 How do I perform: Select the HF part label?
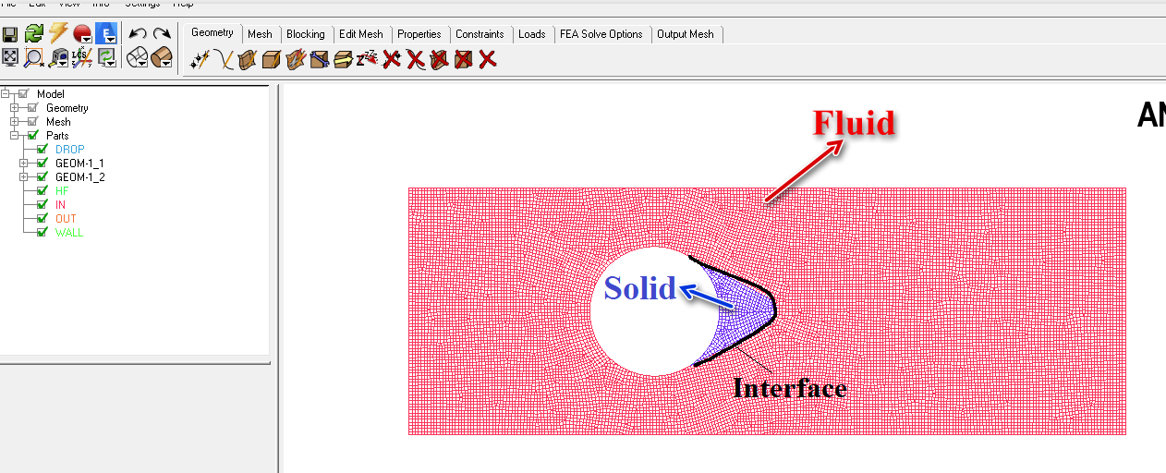(x=62, y=191)
